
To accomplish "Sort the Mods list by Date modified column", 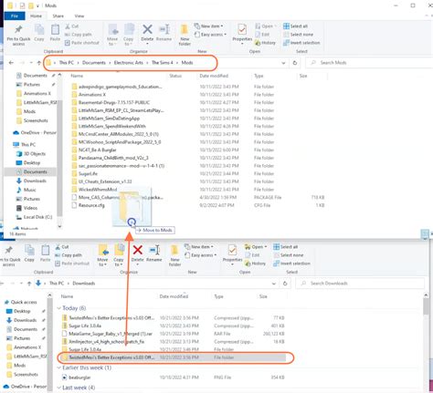I will (214, 76).
